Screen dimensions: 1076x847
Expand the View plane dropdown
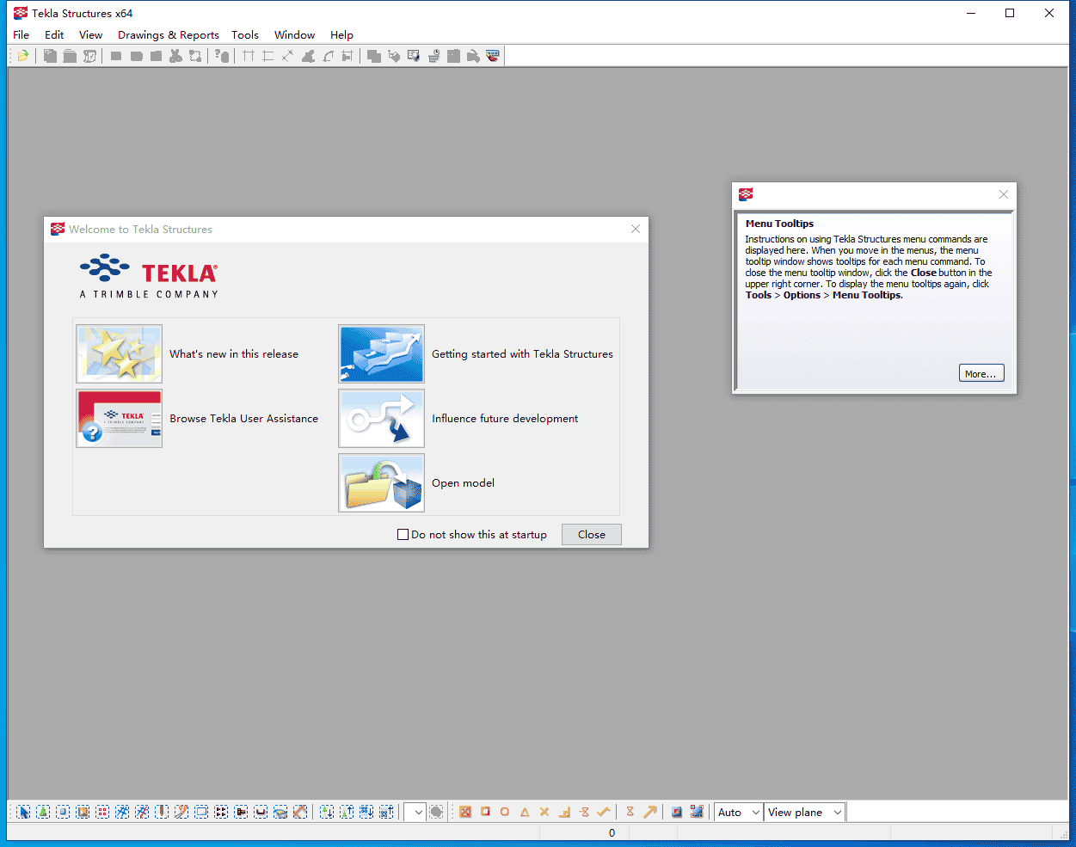[804, 812]
